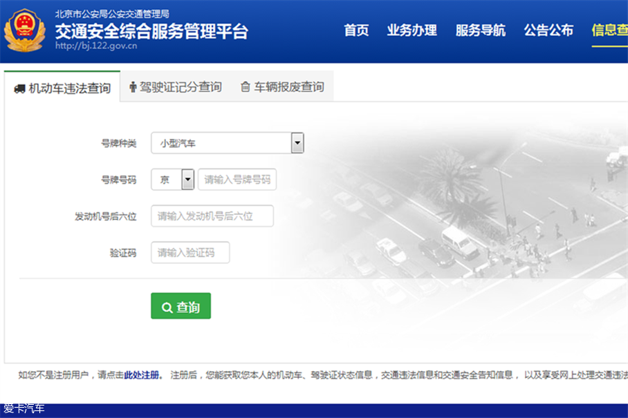Click the truck icon for 机动车违法查询
The width and height of the screenshot is (628, 418).
(19, 88)
